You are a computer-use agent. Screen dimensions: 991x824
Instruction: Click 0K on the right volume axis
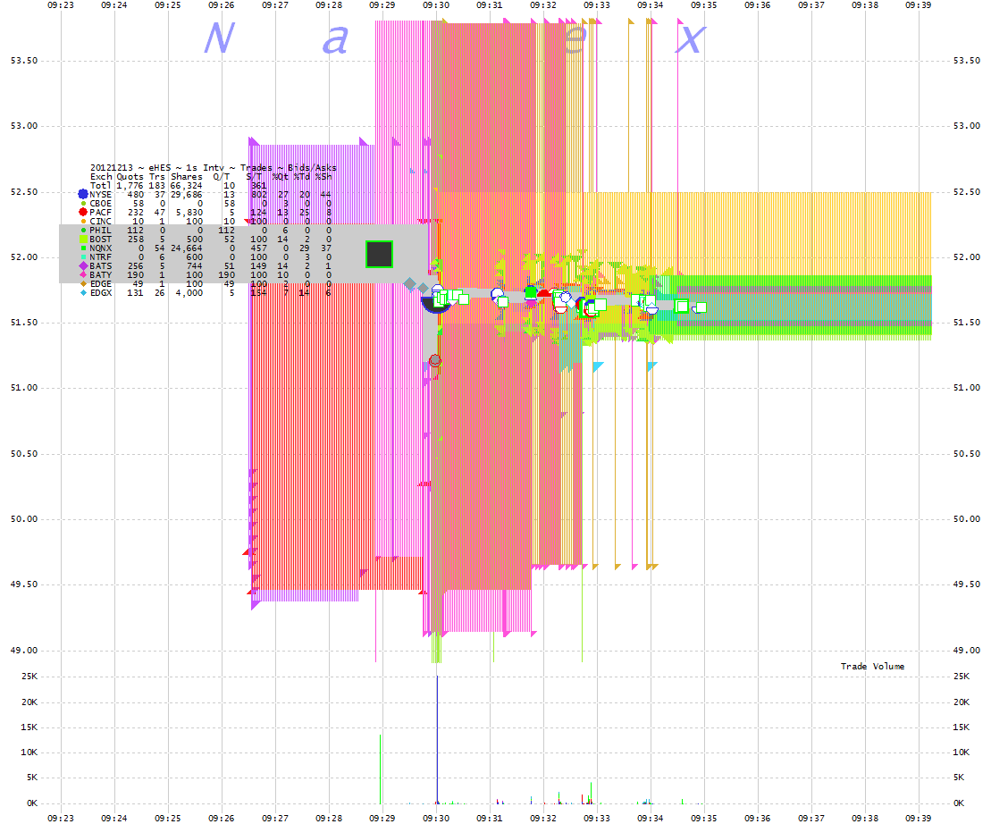[959, 803]
